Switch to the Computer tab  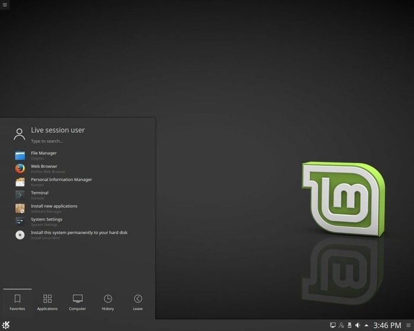[x=77, y=303]
